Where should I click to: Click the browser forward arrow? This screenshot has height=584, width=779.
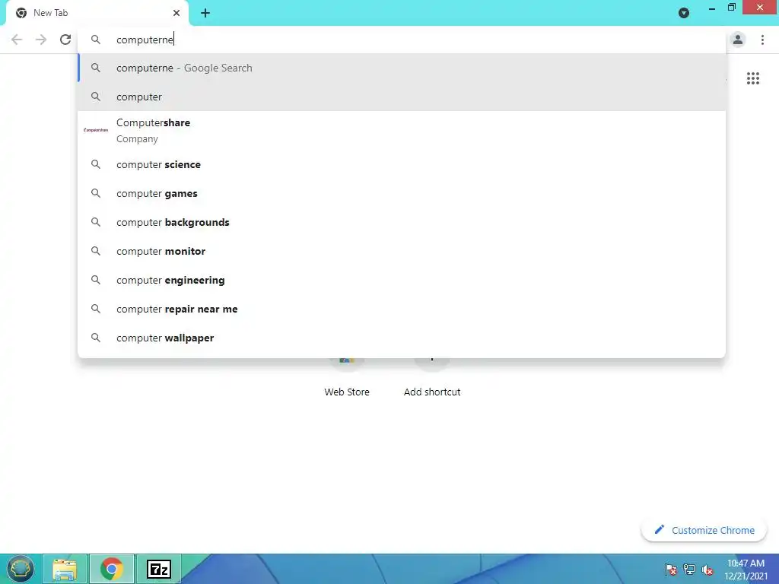click(41, 40)
